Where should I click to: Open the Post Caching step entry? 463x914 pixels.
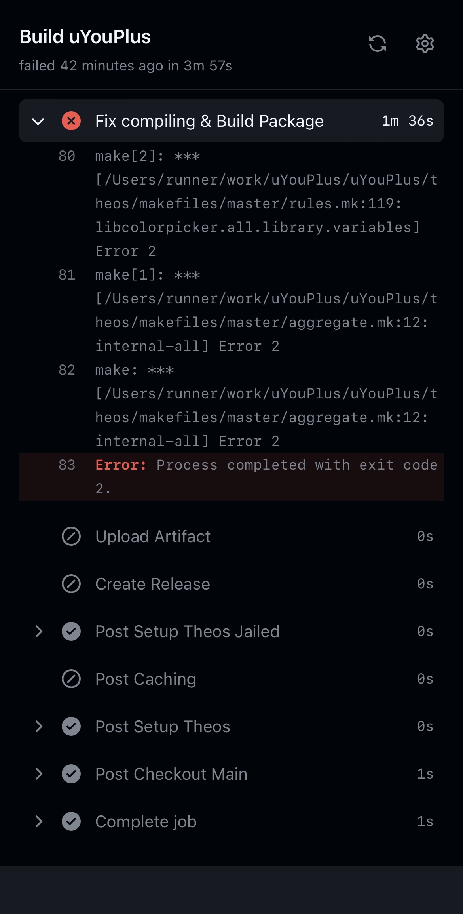point(145,679)
